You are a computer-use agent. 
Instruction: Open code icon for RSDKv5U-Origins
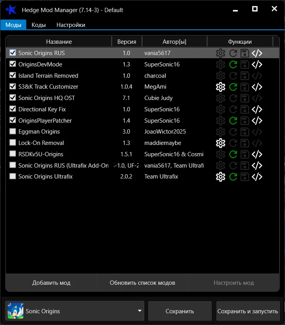coord(257,154)
